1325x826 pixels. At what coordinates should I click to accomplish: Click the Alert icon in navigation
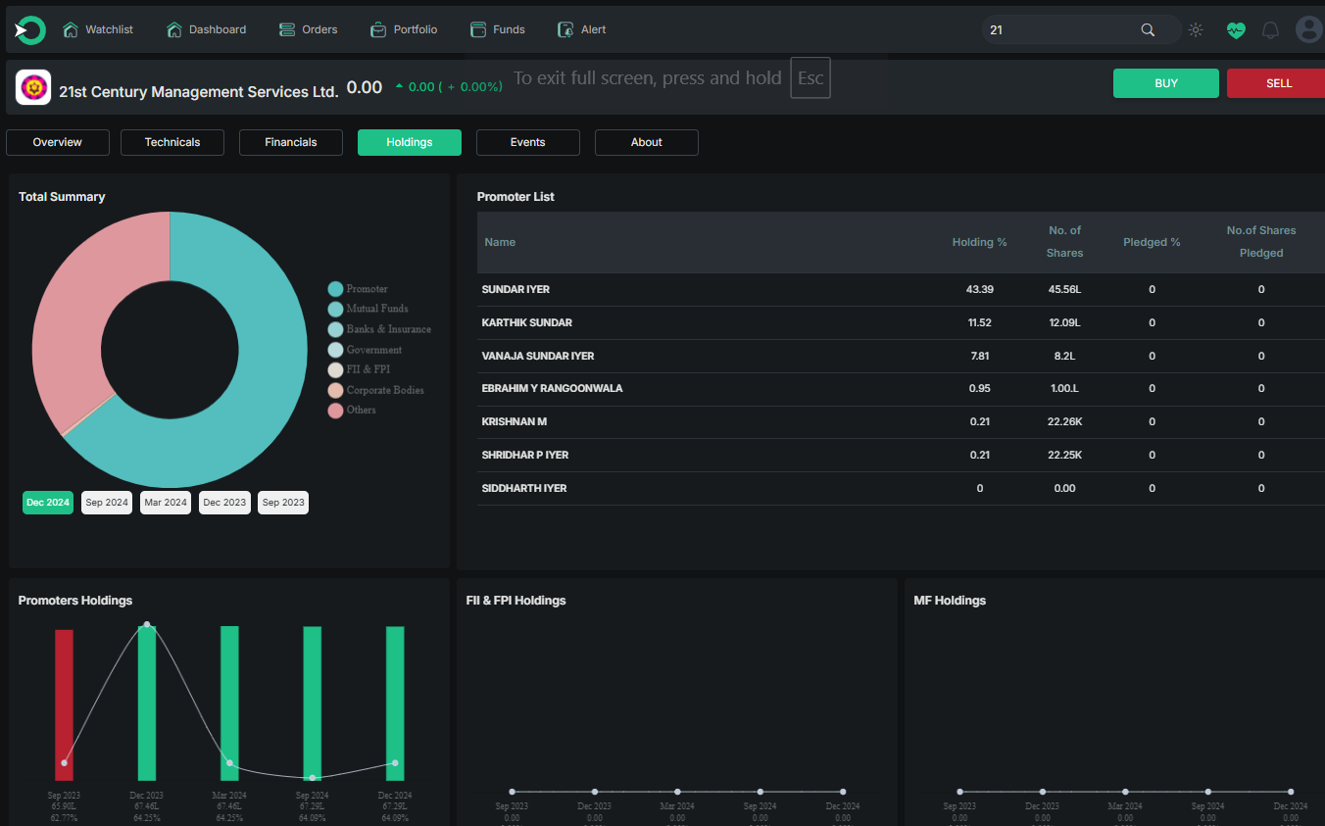[565, 30]
